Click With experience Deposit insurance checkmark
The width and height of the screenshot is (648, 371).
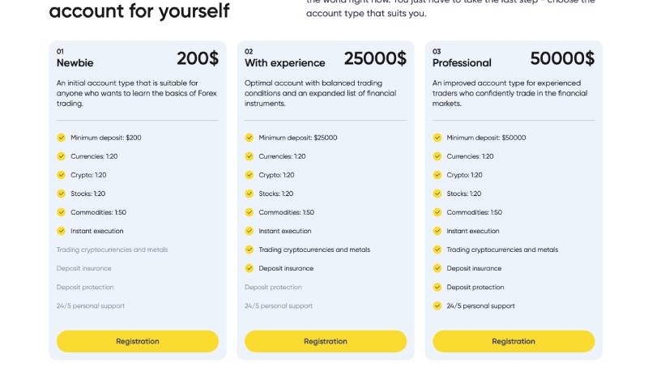249,268
